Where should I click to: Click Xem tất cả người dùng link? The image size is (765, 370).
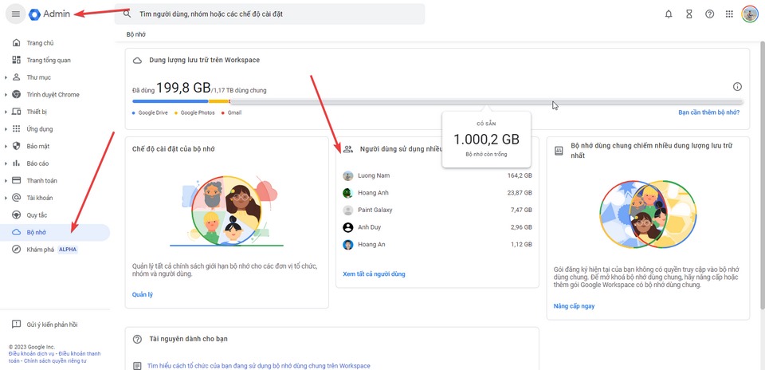pos(374,274)
